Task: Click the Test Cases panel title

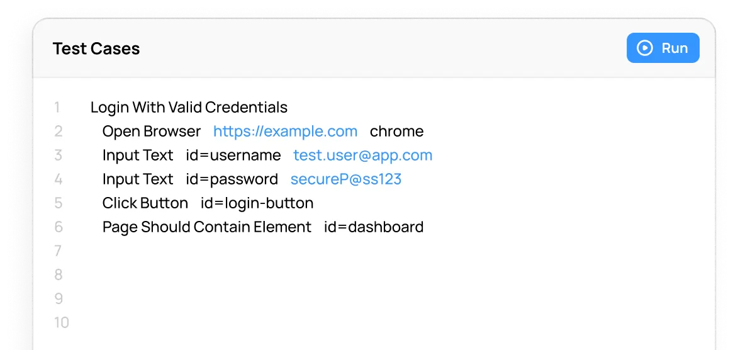Action: [96, 48]
